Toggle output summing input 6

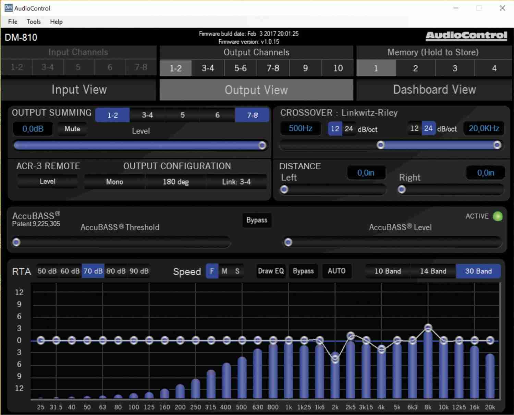(217, 115)
